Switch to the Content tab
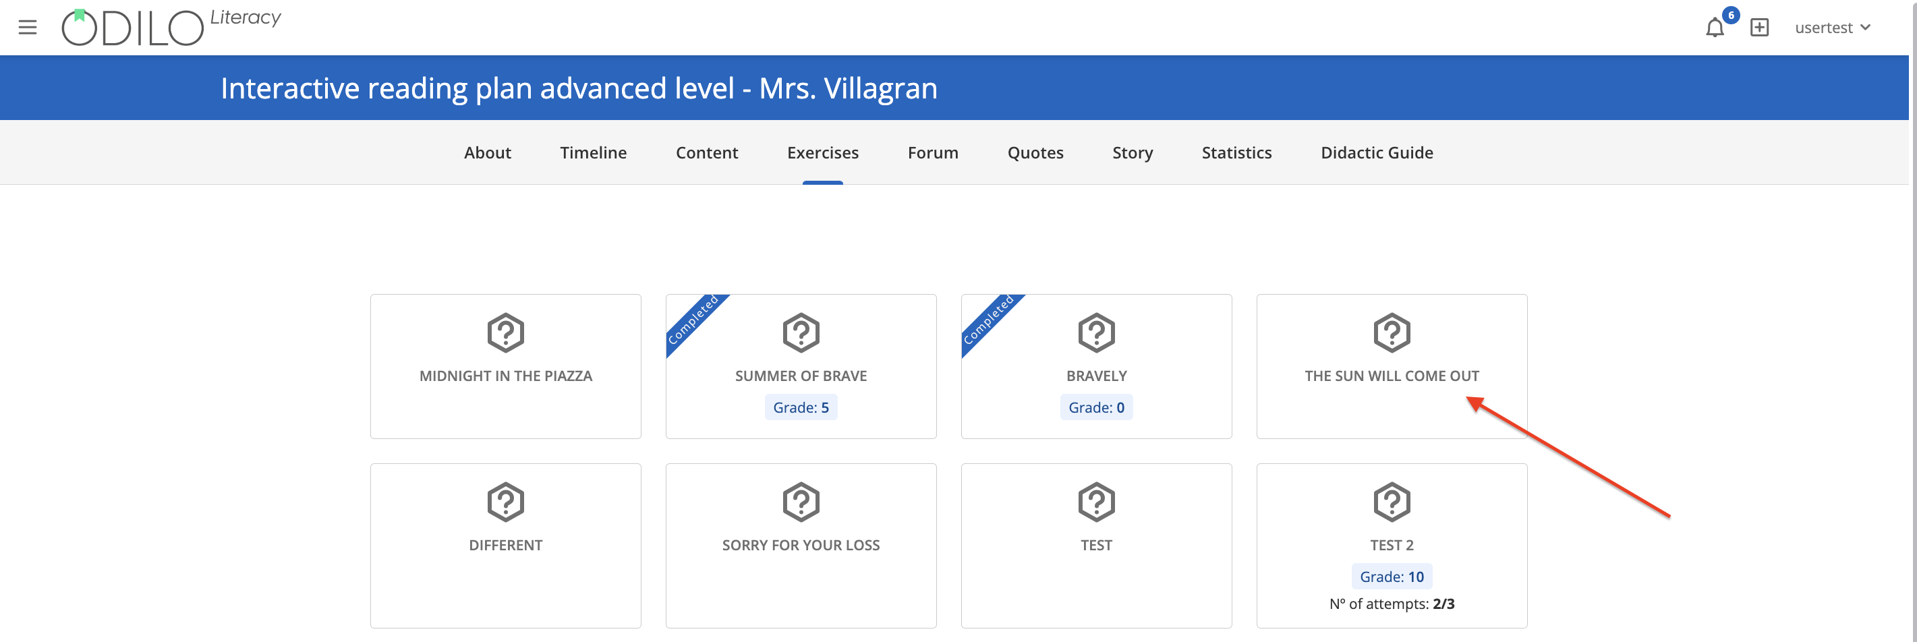The height and width of the screenshot is (642, 1917). [706, 152]
